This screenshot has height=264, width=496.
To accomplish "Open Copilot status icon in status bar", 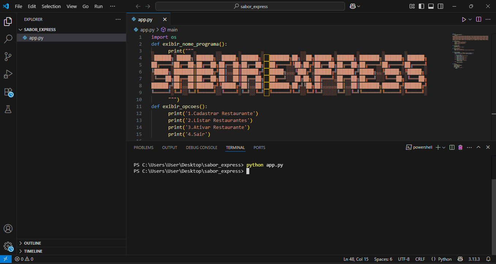I will tap(461, 259).
